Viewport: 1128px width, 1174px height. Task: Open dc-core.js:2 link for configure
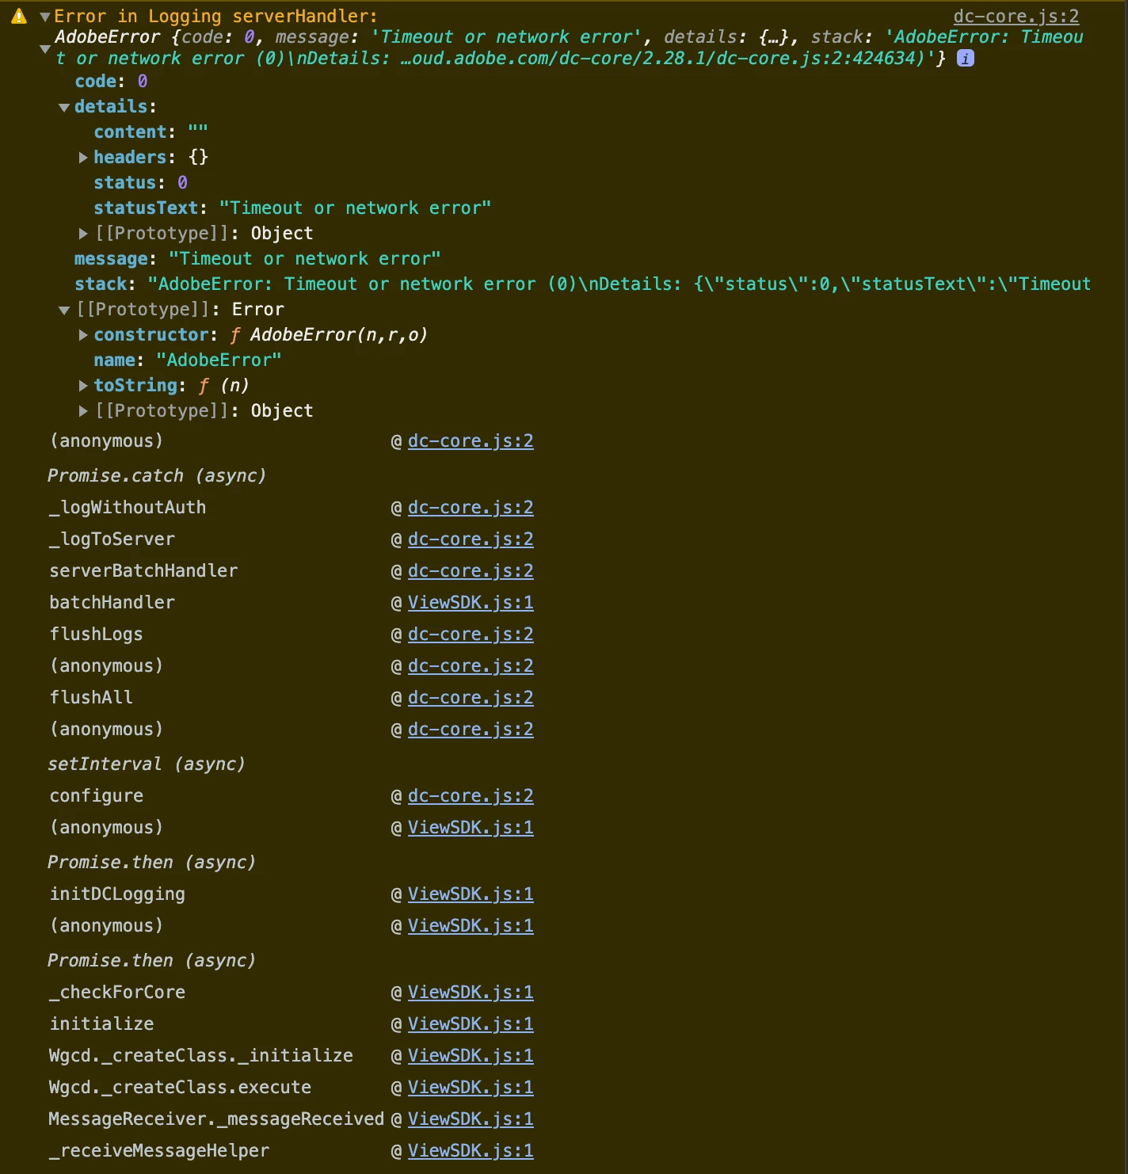(x=471, y=795)
